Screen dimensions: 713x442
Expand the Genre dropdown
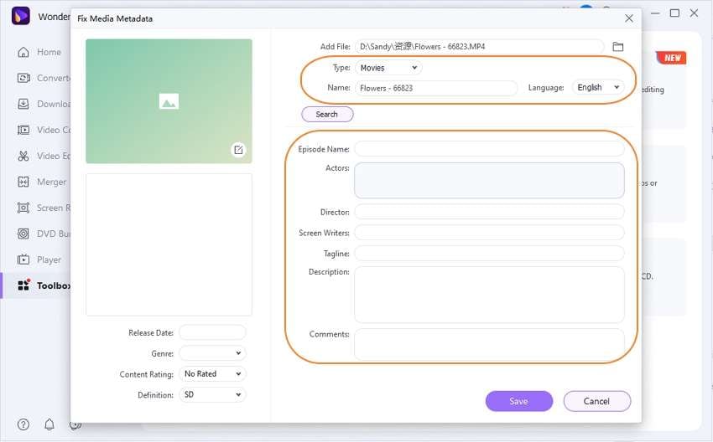212,353
